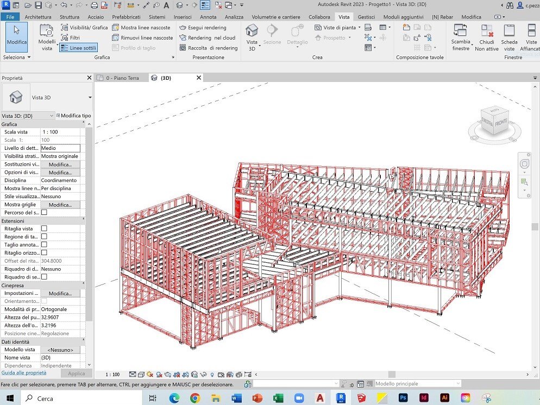Launch Esegui rendering
This screenshot has width=540, height=405.
[x=203, y=28]
